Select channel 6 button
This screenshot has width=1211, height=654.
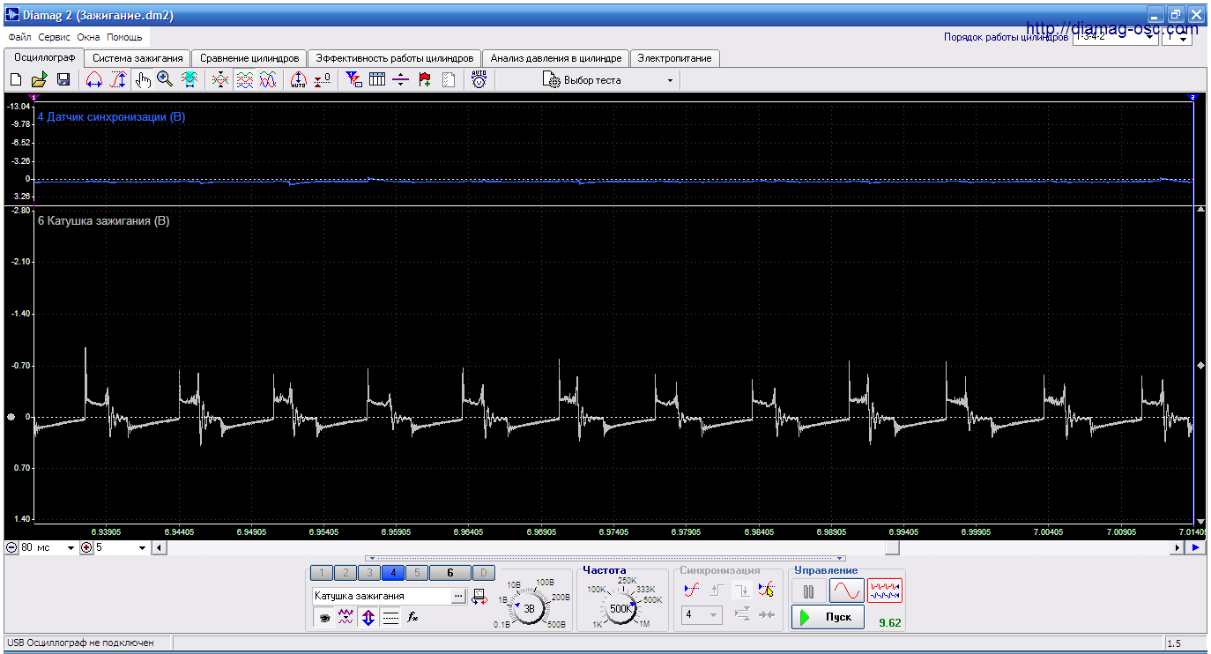450,573
